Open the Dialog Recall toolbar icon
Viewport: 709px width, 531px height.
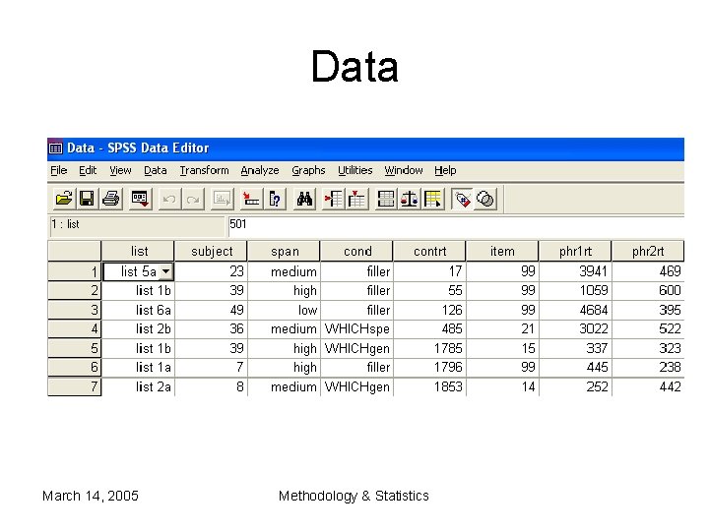click(x=140, y=199)
